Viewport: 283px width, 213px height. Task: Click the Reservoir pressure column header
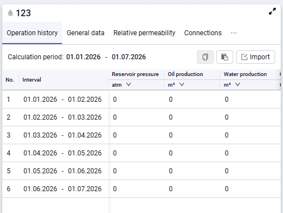click(x=135, y=74)
